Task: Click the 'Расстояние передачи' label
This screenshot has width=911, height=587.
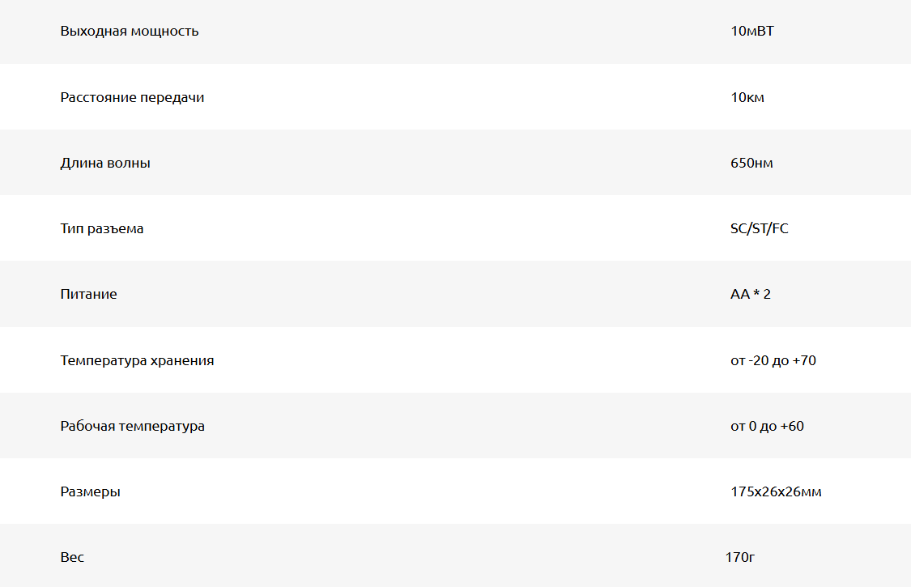Action: 132,97
